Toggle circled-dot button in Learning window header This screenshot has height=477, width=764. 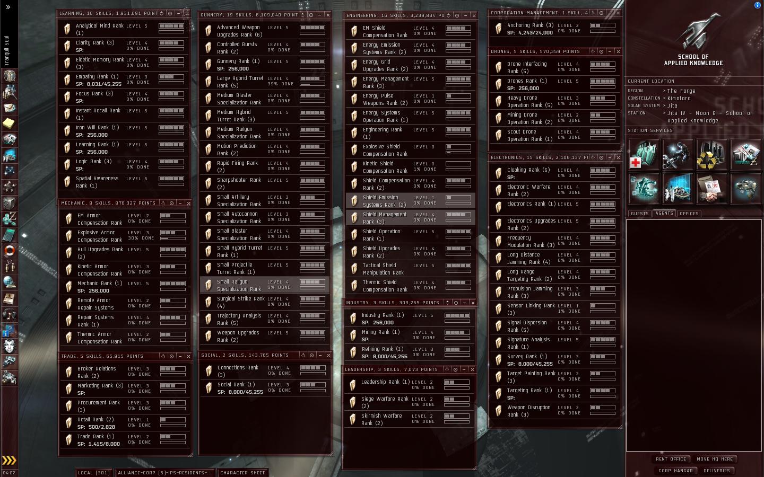click(169, 13)
